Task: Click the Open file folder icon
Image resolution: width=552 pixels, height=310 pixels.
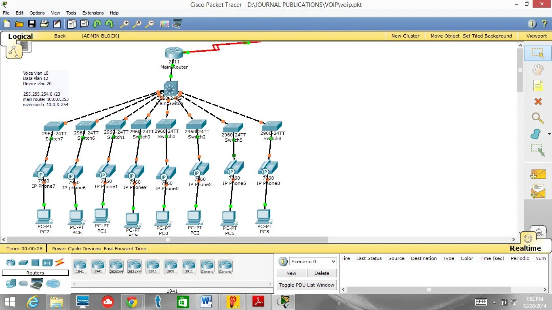Action: (19, 24)
